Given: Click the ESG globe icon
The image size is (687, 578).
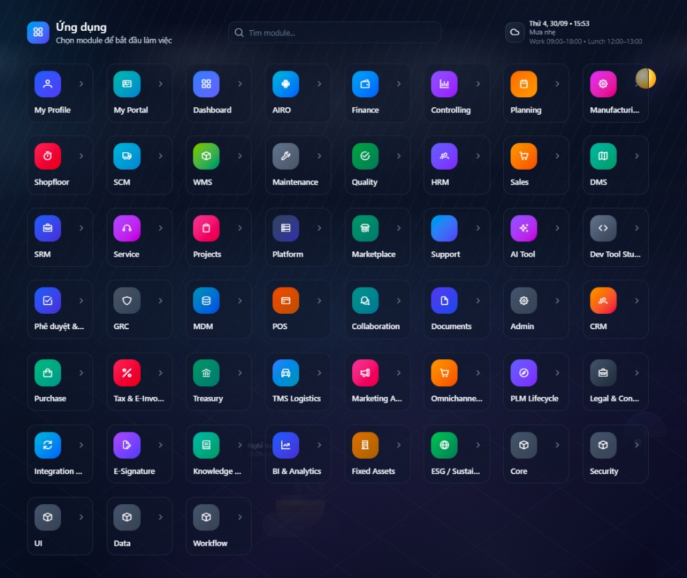Looking at the screenshot, I should 444,445.
